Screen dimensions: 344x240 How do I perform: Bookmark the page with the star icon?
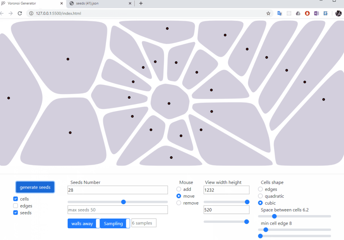[268, 13]
